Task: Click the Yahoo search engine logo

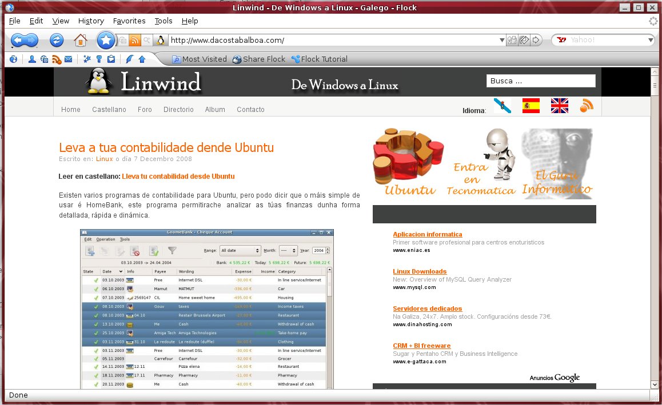Action: tap(561, 40)
